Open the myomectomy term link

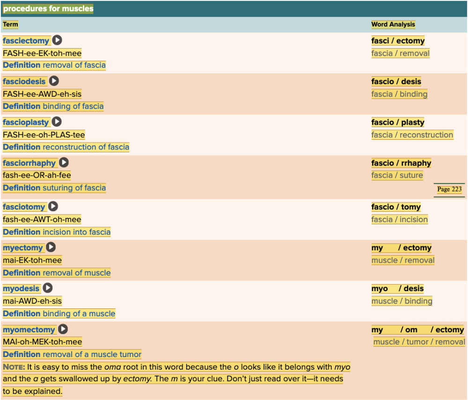pos(29,329)
